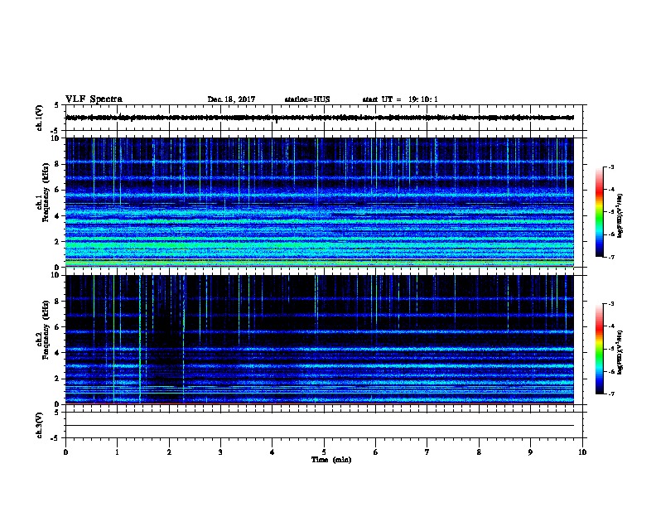The width and height of the screenshot is (656, 507).
Task: Click the "Time (min)" axis label
Action: [331, 460]
